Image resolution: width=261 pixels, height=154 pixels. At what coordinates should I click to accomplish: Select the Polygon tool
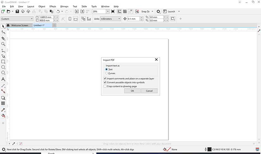coord(3,73)
